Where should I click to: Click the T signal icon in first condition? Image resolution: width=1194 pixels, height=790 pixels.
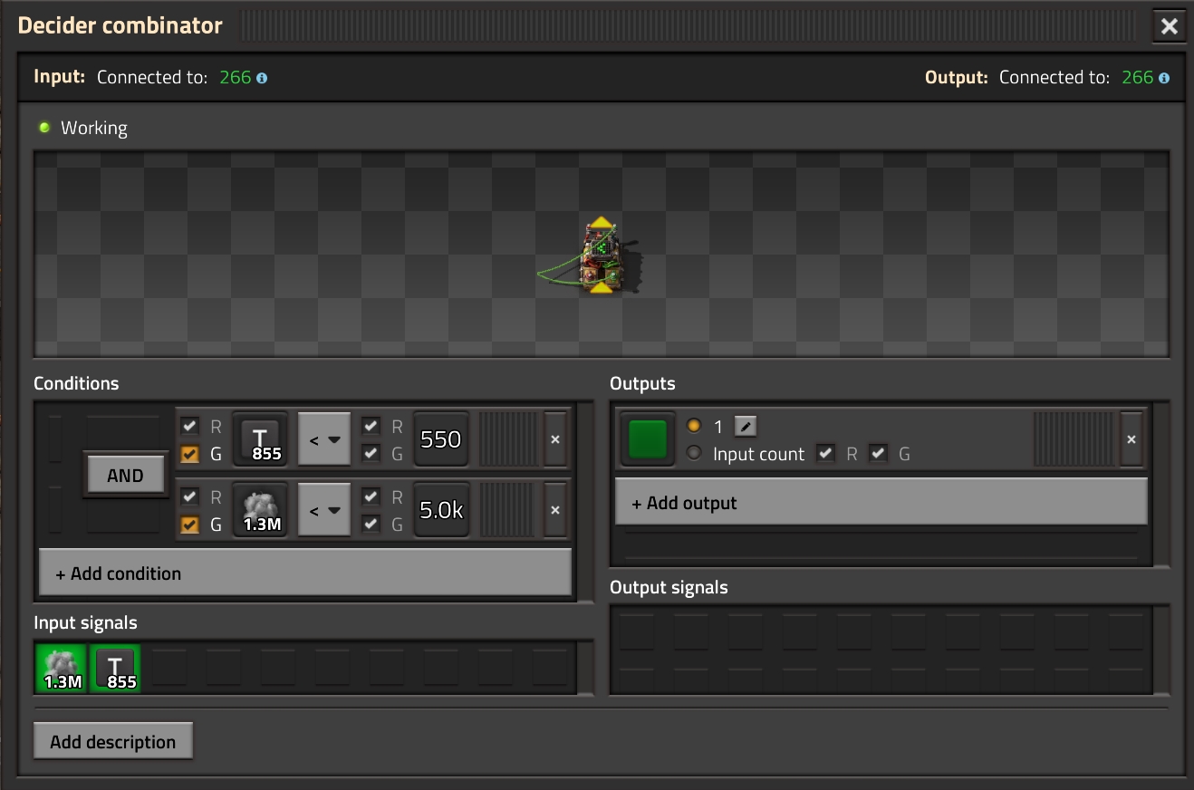pyautogui.click(x=260, y=439)
